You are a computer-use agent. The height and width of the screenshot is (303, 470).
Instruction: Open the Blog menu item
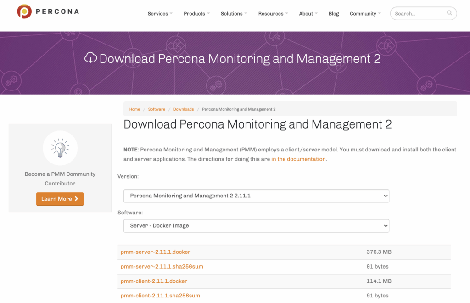(x=334, y=13)
